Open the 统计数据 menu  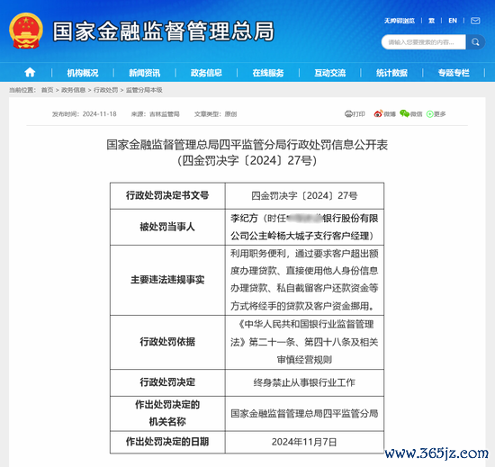pyautogui.click(x=391, y=73)
